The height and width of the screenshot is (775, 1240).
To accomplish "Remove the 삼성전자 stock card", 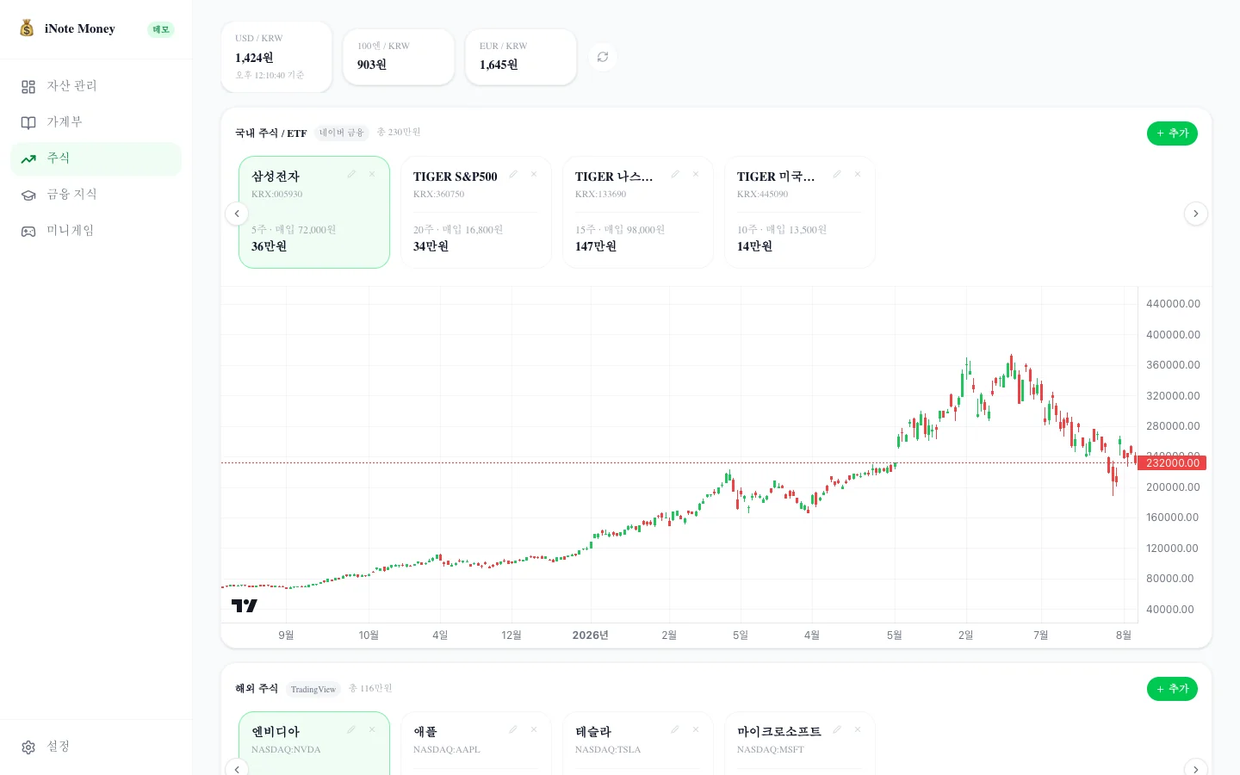I will (x=372, y=174).
